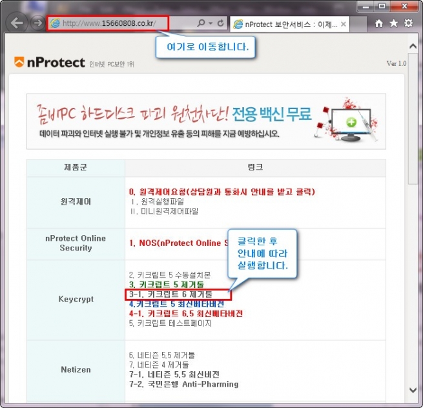Open the 3-1. 키크립트 6 제거툴 link
Screen dimensions: 423x408
[175, 294]
